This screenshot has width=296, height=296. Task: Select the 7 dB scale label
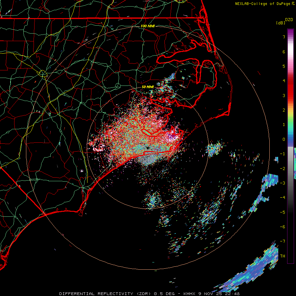coord(284,37)
